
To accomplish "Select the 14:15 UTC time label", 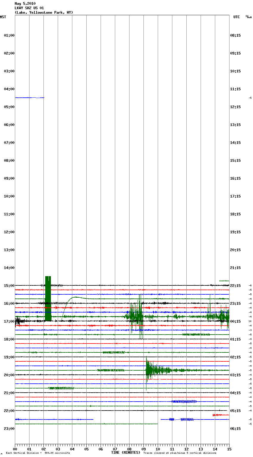I will pos(235,143).
